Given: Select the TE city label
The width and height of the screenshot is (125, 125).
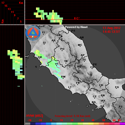Looking at the screenshot, I should tap(84, 60).
